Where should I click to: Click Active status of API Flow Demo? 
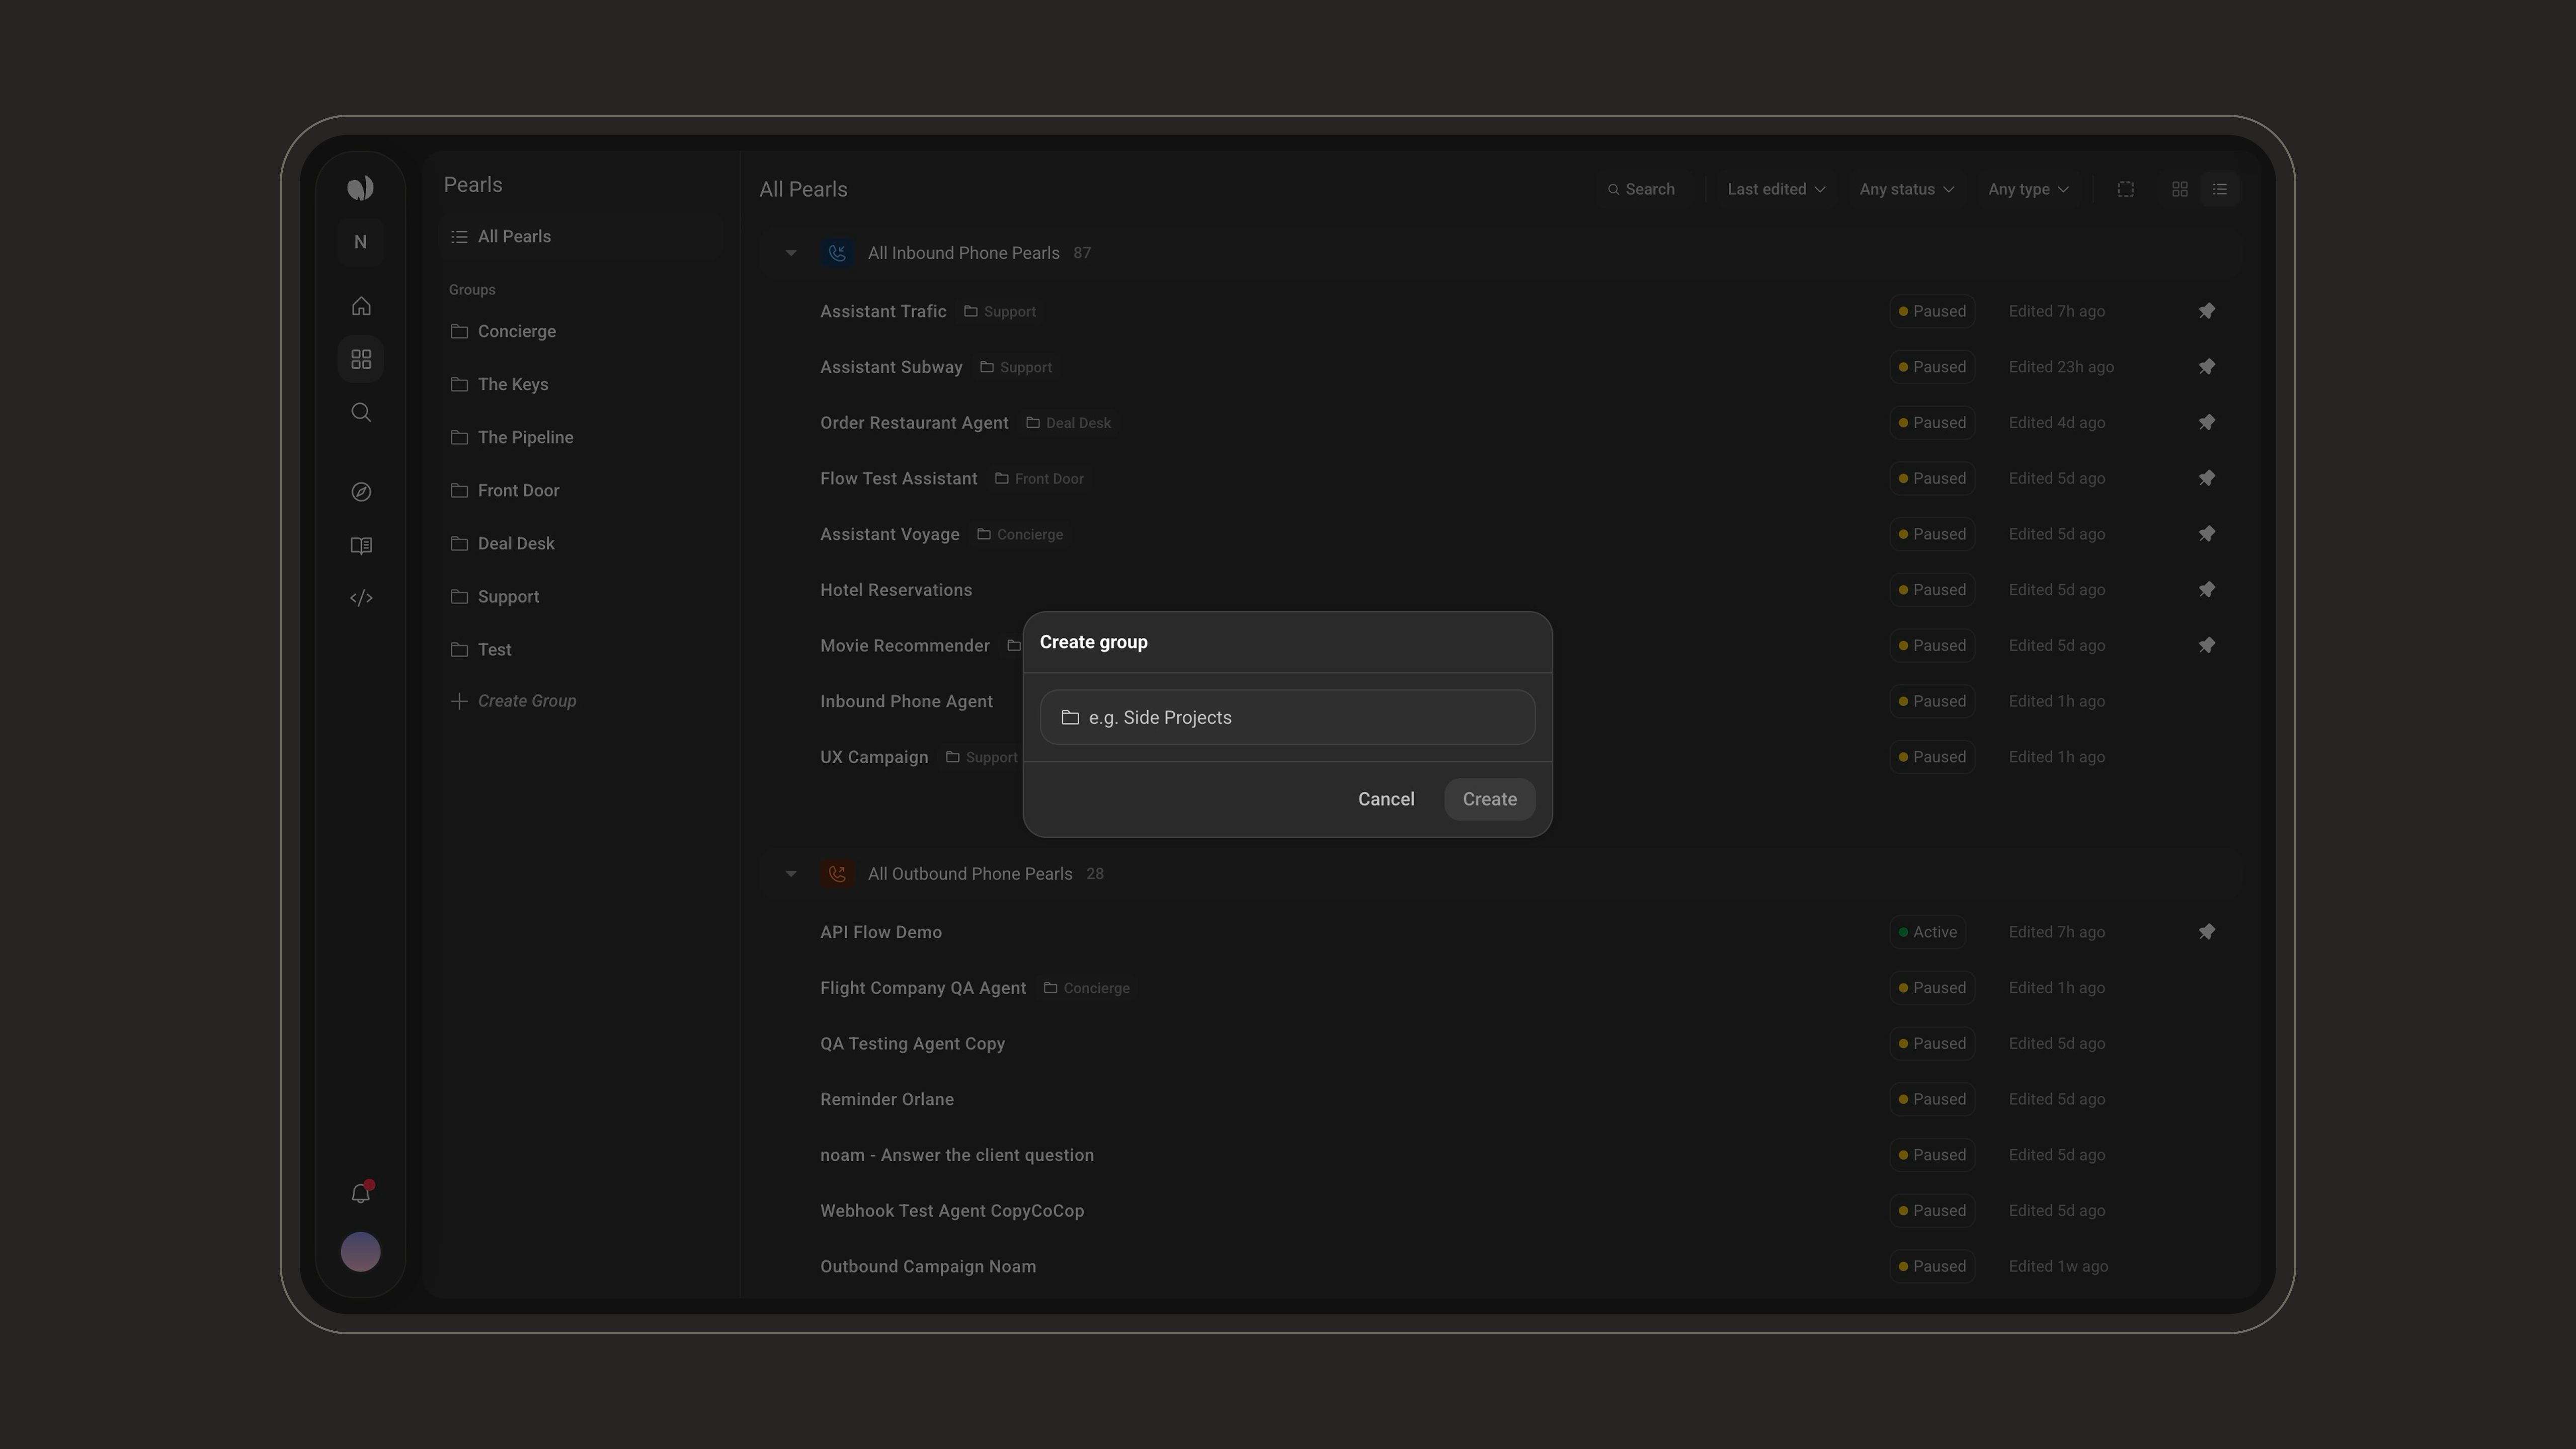pos(1927,932)
